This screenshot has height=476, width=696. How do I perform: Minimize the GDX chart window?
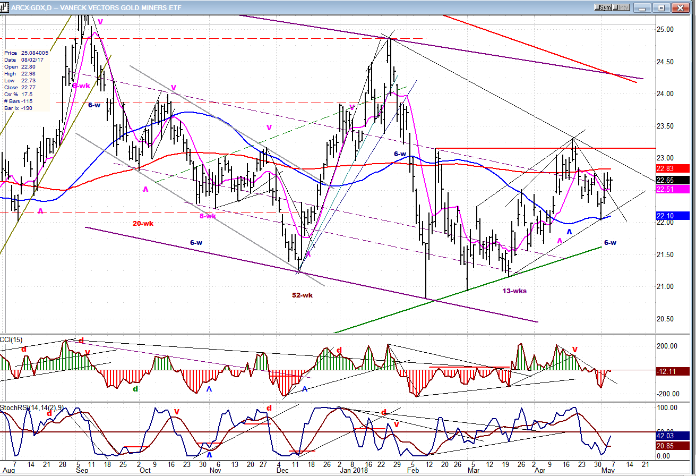tap(644, 7)
